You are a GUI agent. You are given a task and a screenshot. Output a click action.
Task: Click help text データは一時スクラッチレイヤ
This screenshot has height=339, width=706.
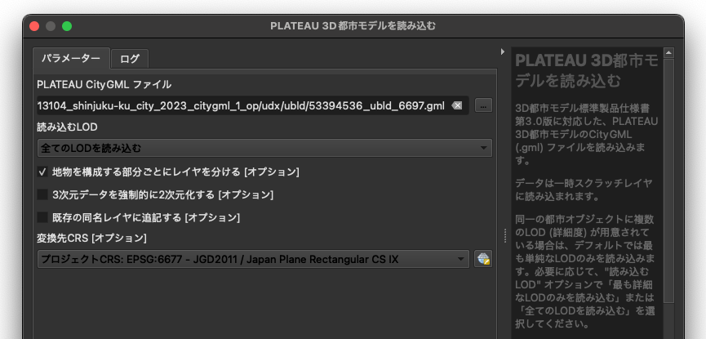point(584,183)
